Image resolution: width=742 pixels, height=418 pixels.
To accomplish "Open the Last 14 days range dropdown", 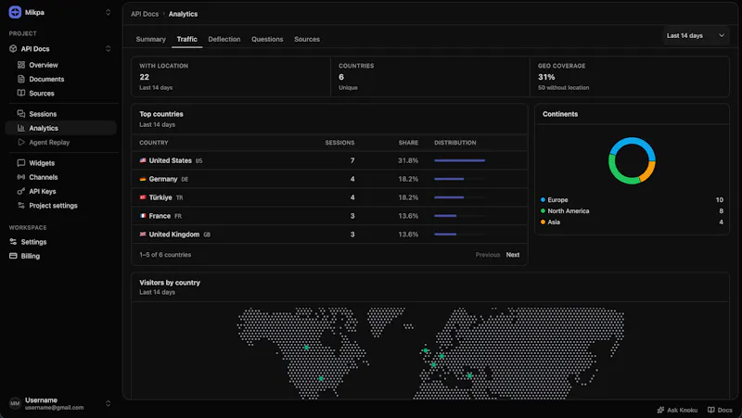I will click(695, 36).
